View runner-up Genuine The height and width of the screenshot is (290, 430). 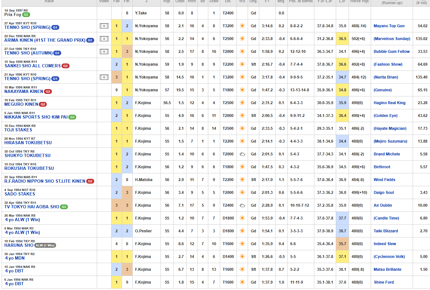pos(383,90)
